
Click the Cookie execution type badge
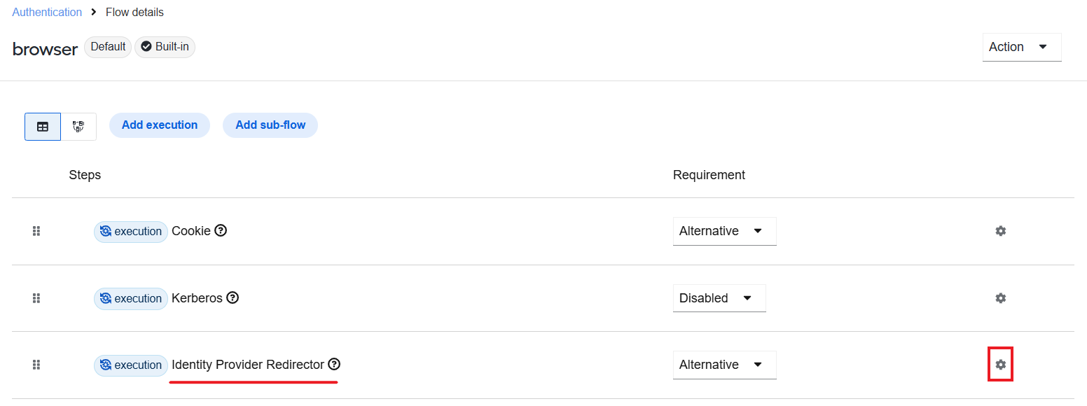coord(131,231)
